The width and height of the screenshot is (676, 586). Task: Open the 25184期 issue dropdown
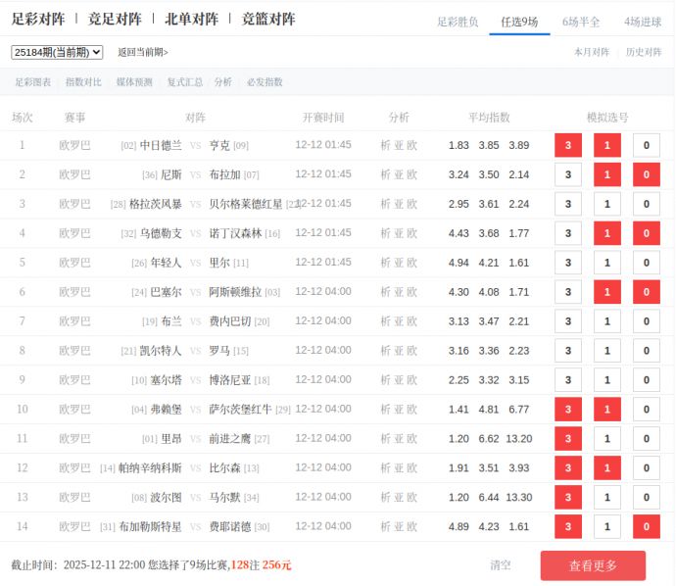(x=57, y=52)
